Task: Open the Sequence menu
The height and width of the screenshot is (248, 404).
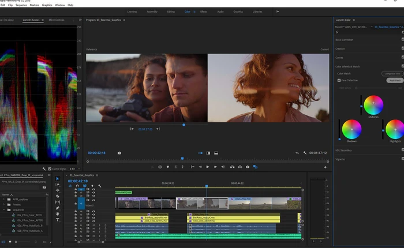Action: [x=21, y=5]
